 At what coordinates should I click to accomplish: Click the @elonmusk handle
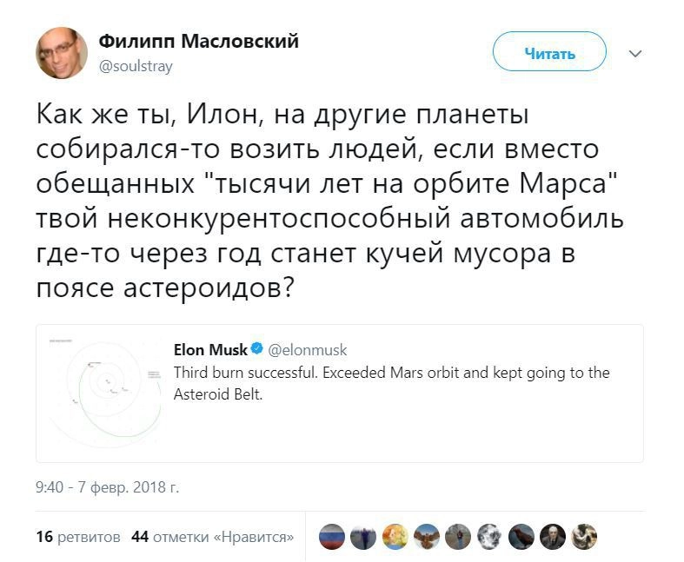point(308,350)
